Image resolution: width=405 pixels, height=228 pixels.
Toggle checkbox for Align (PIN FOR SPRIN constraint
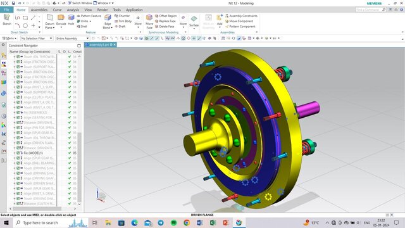click(x=18, y=127)
